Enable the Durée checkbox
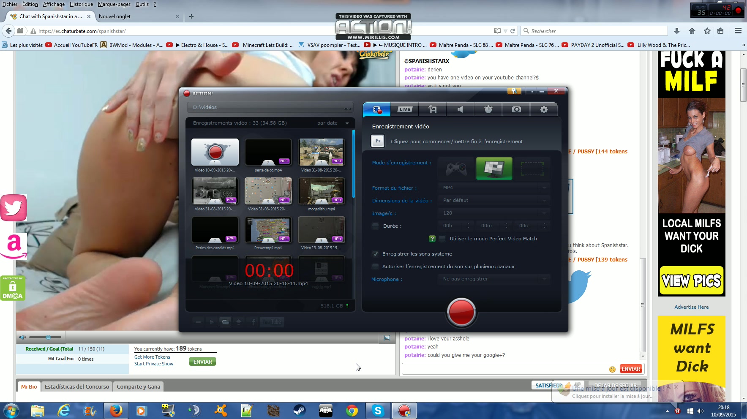Viewport: 747px width, 419px height. pyautogui.click(x=375, y=226)
